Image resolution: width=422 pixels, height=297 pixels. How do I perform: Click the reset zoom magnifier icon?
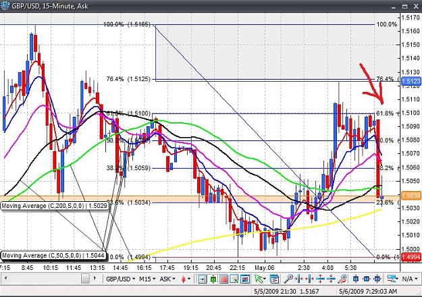click(342, 279)
